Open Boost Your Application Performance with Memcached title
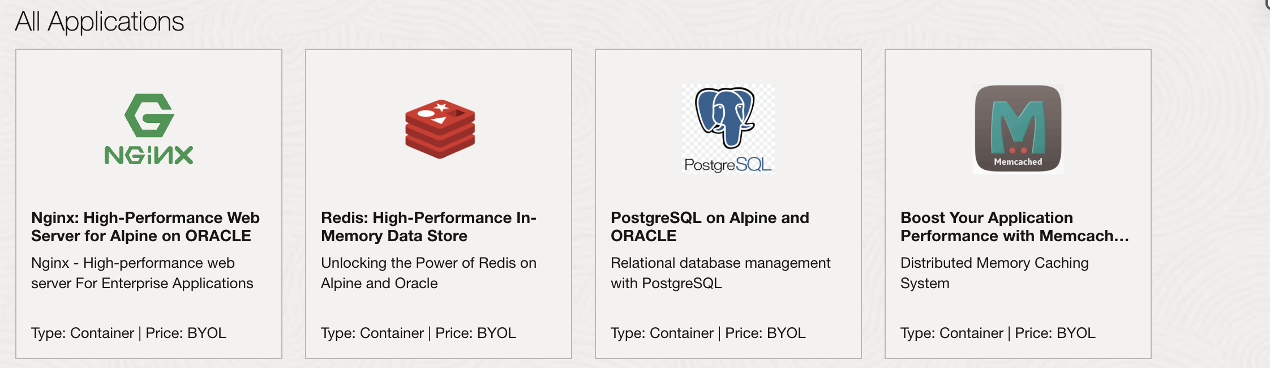 tap(1014, 226)
